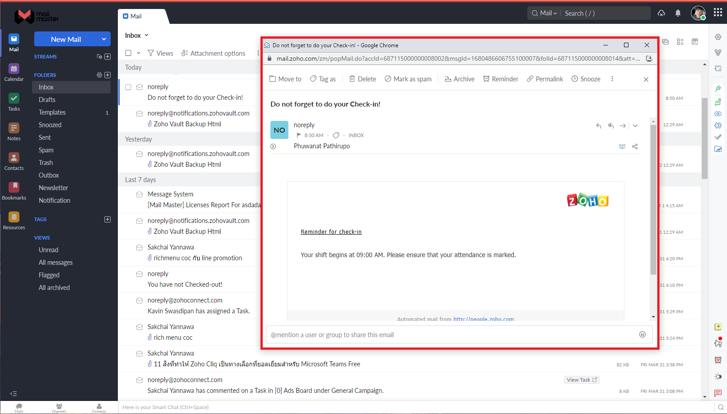Select the checkbox beside the noreply message
Image resolution: width=727 pixels, height=414 pixels.
[128, 88]
